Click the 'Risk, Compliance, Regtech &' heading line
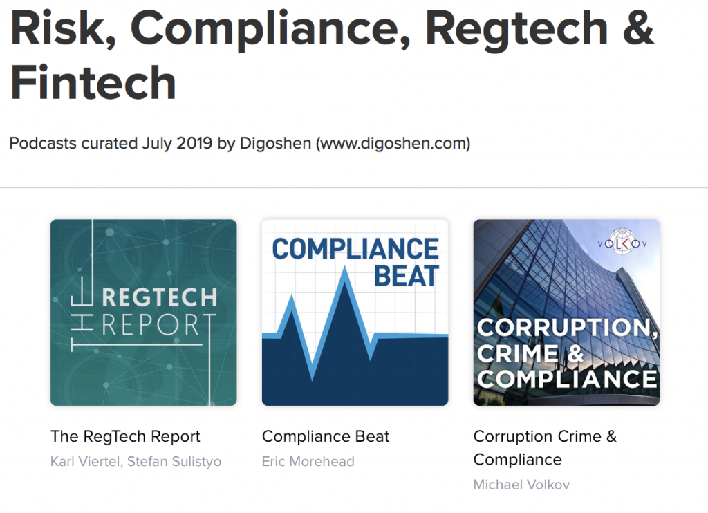Image resolution: width=708 pixels, height=513 pixels. (x=332, y=29)
